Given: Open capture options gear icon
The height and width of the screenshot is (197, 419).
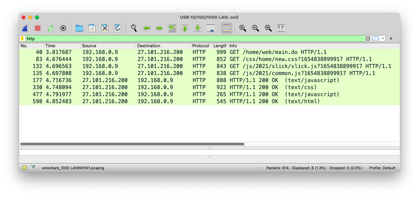Looking at the screenshot, I should click(63, 28).
